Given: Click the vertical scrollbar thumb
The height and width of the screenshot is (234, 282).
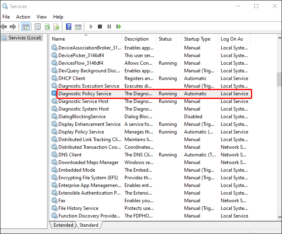Looking at the screenshot, I should 279,79.
